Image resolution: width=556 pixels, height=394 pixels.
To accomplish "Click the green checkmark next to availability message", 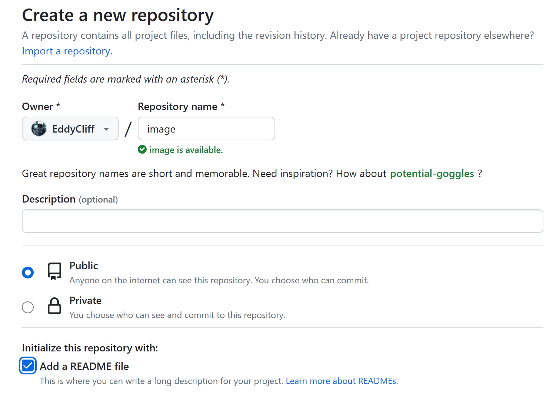I will click(x=142, y=149).
